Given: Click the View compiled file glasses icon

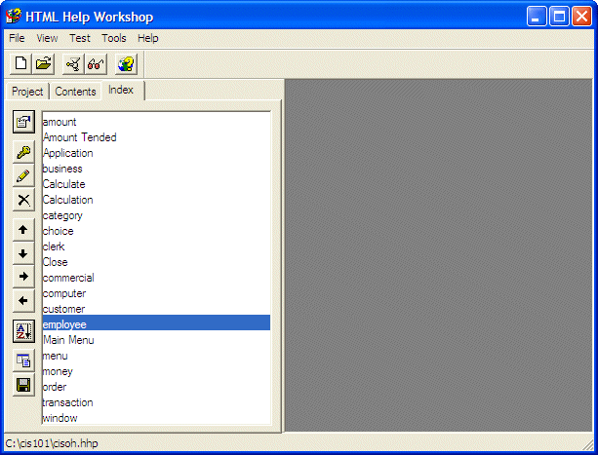Looking at the screenshot, I should coord(96,63).
